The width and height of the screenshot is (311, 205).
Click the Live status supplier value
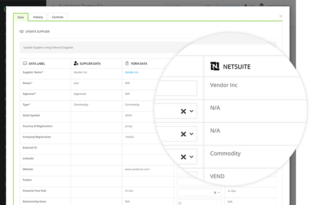[76, 83]
